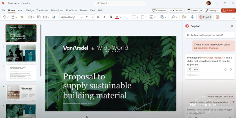Click the Paste clipboard icon

click(13, 17)
